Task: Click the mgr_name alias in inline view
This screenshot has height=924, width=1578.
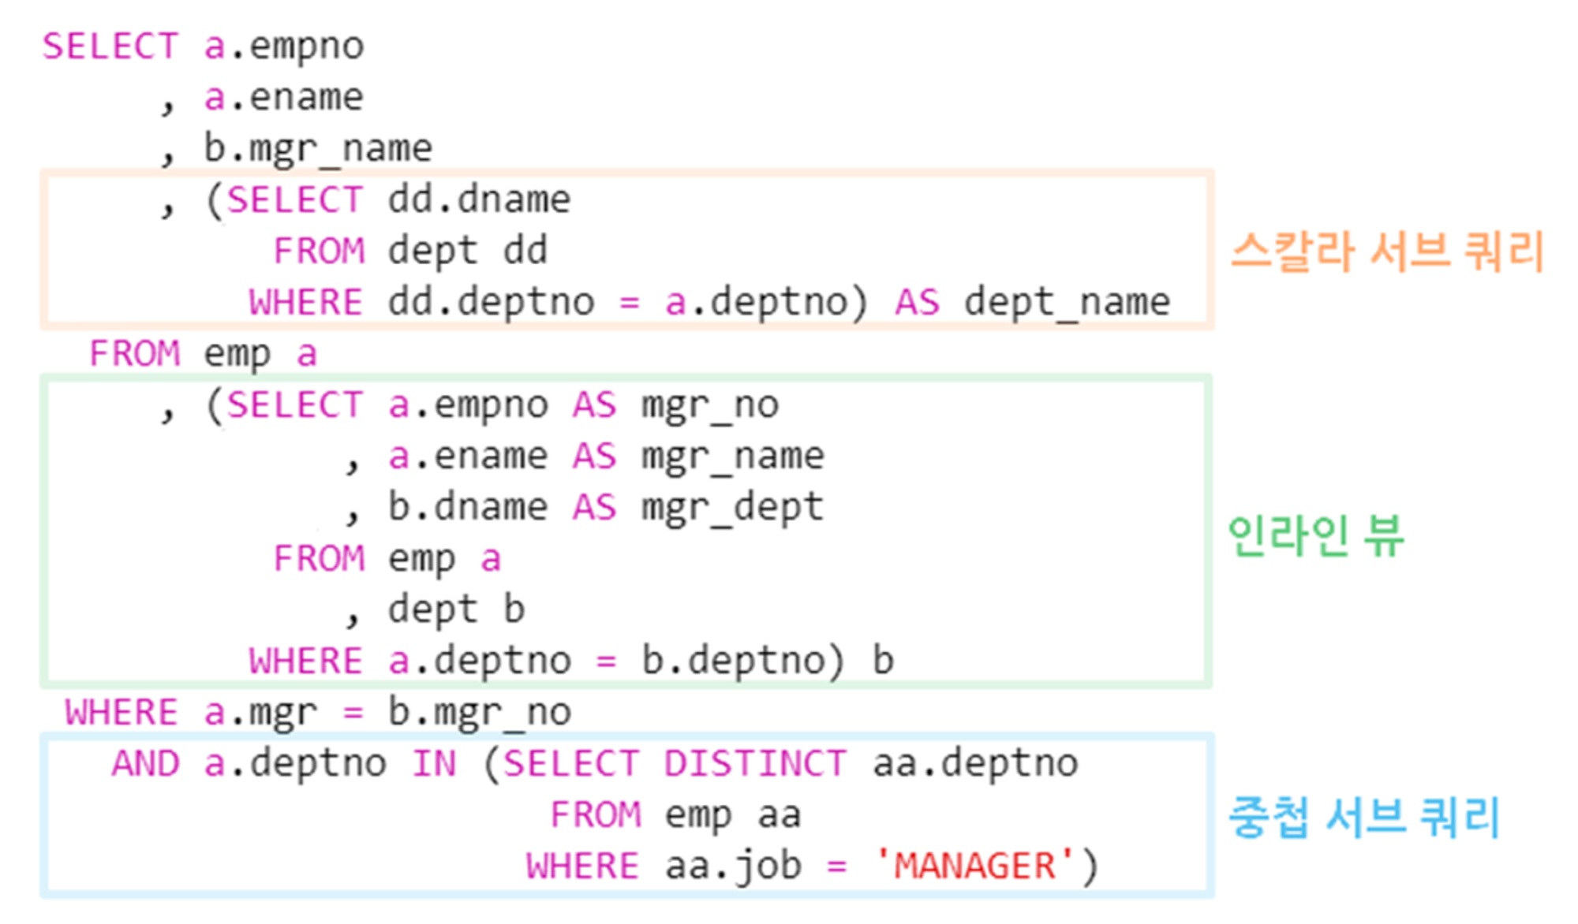Action: 732,456
